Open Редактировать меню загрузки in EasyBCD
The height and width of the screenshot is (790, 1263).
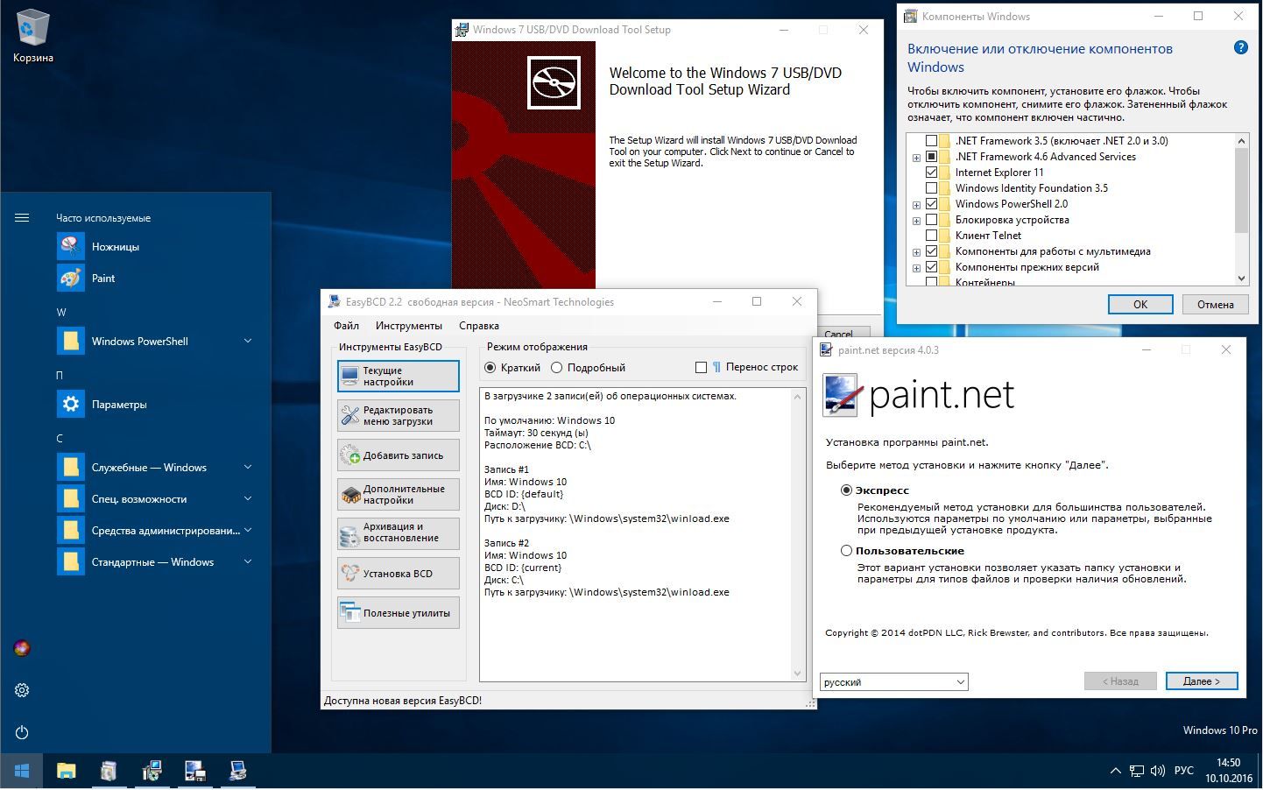pyautogui.click(x=399, y=415)
